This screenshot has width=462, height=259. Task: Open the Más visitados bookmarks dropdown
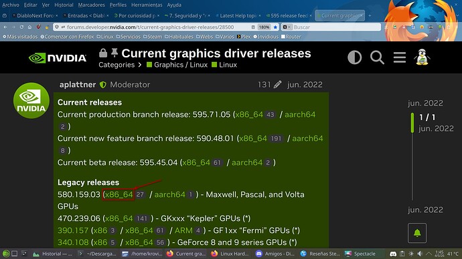pos(20,37)
